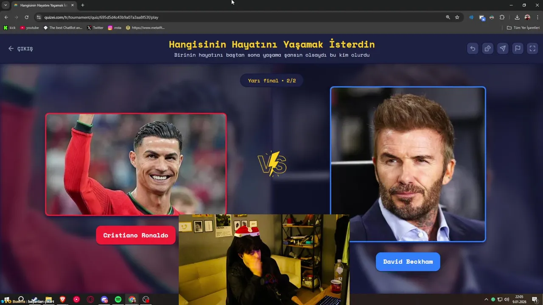543x305 pixels.
Task: Enter fullscreen with the corner-brackets icon
Action: (x=532, y=48)
